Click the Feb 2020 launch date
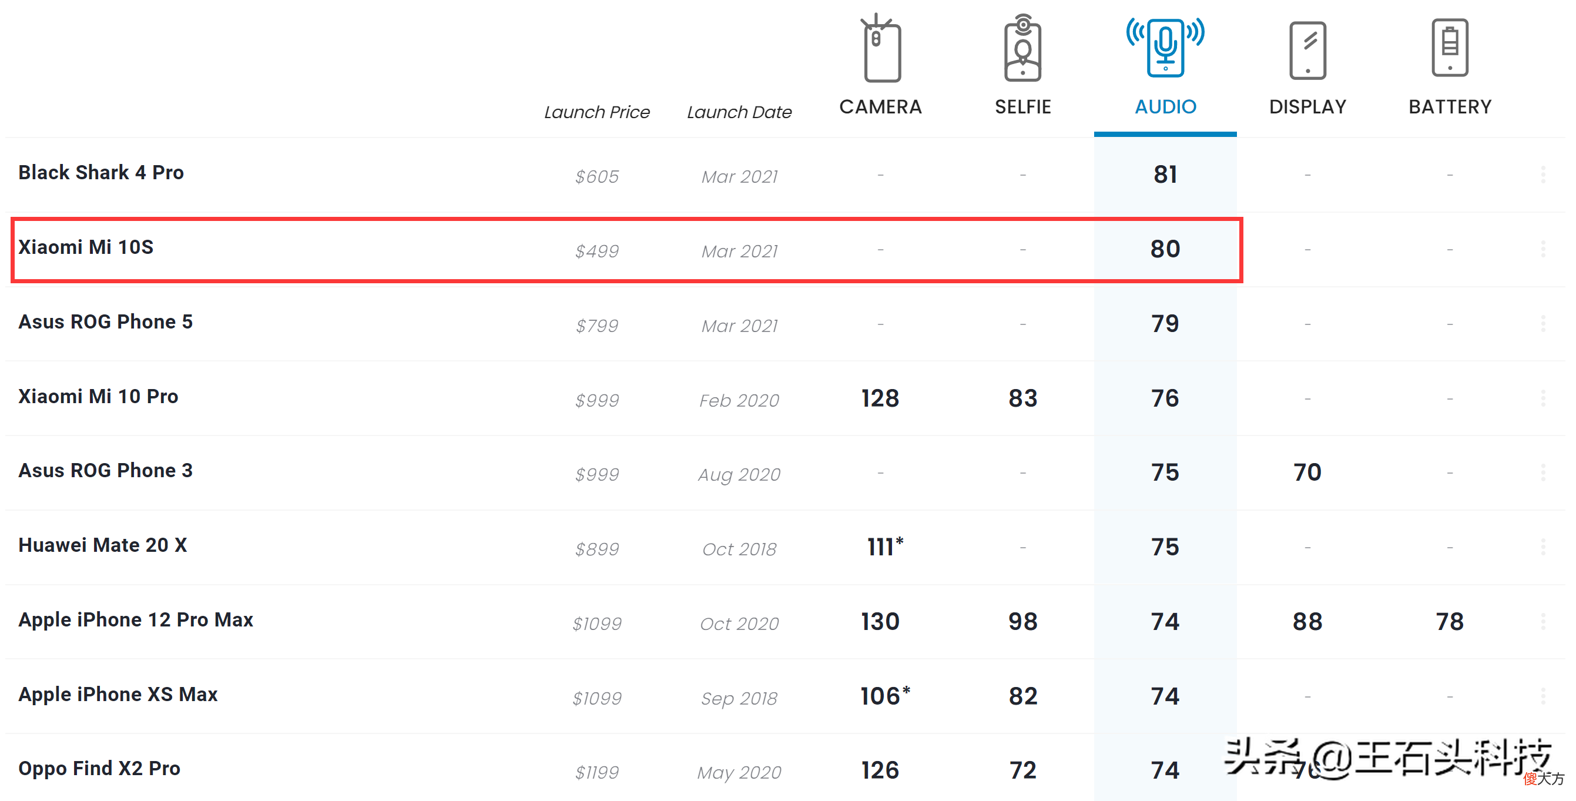 [739, 400]
